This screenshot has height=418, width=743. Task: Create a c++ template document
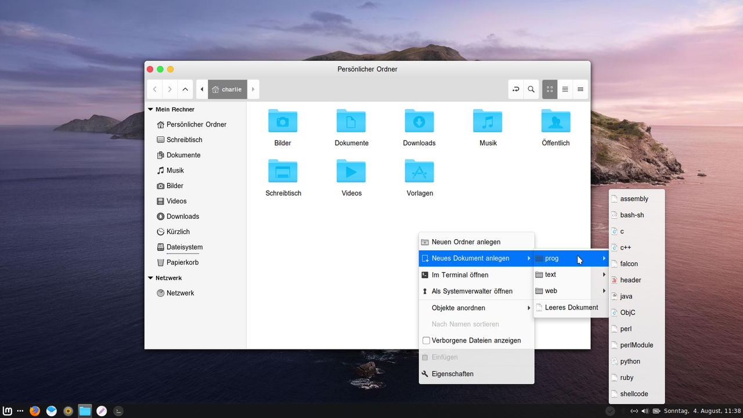coord(637,247)
